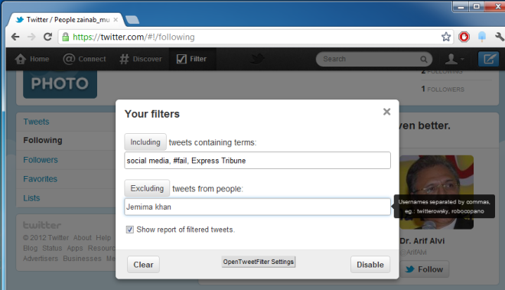505x290 pixels.
Task: Open the Favorites sidebar link
Action: [x=41, y=179]
